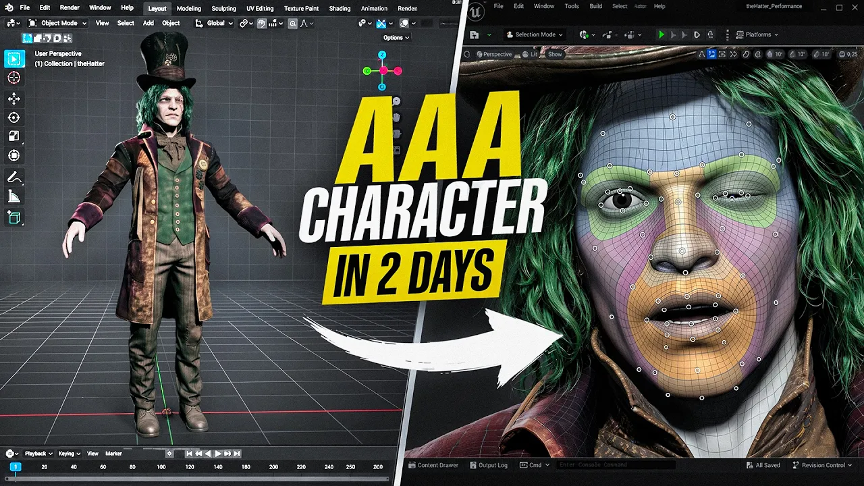The image size is (864, 486).
Task: Click the Unreal eject icon
Action: [710, 34]
